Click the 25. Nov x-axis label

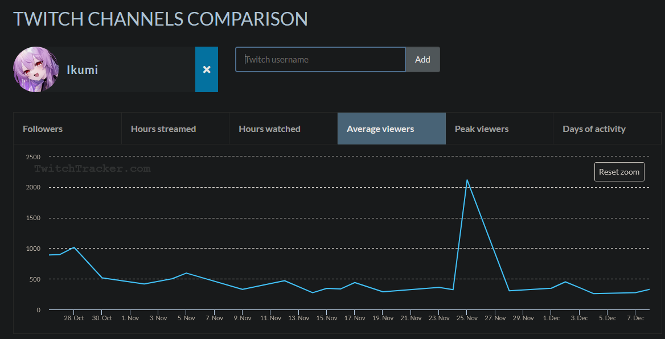click(466, 318)
